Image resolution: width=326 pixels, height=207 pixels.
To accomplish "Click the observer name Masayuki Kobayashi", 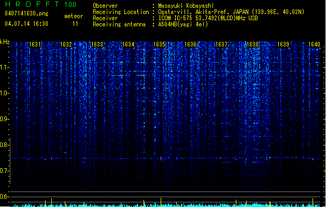I will click(x=186, y=6).
